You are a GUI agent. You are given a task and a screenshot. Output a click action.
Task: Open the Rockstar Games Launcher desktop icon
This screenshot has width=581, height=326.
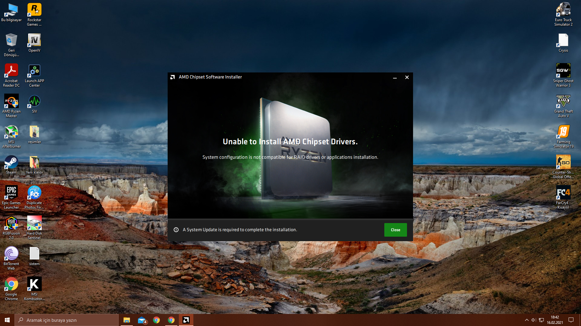[x=34, y=14]
